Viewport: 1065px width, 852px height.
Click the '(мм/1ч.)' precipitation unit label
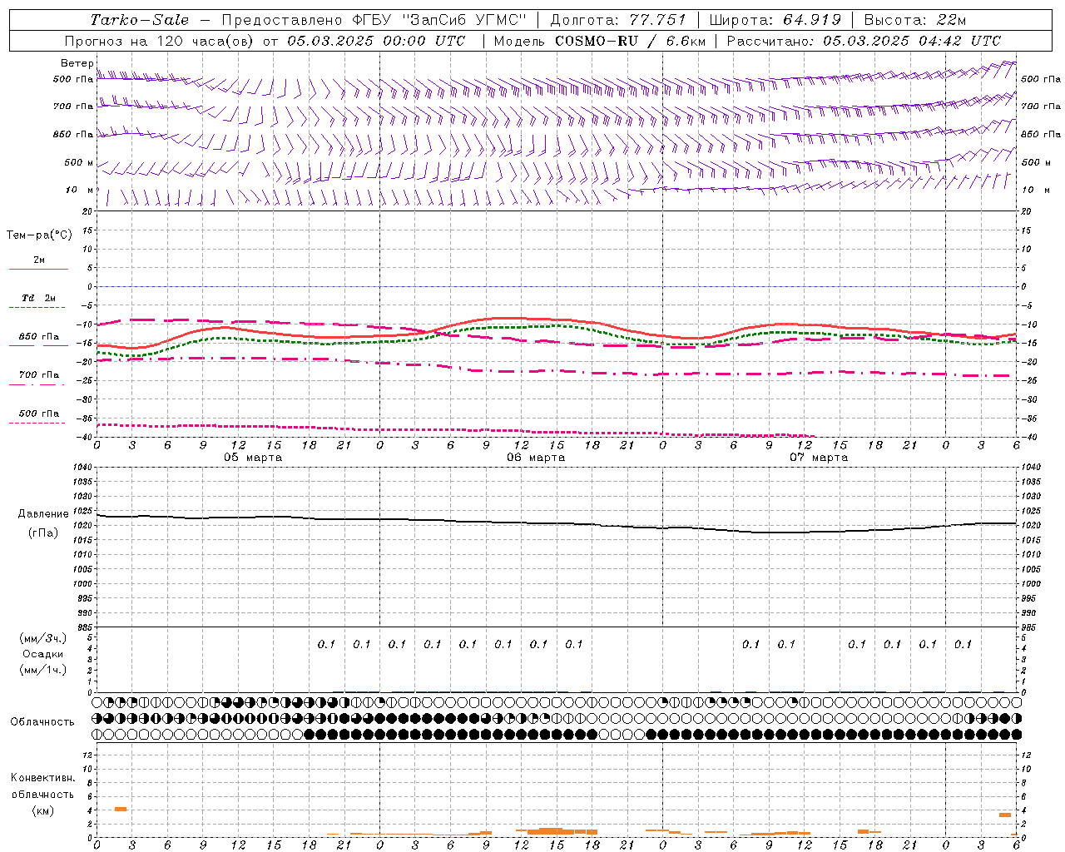point(43,670)
